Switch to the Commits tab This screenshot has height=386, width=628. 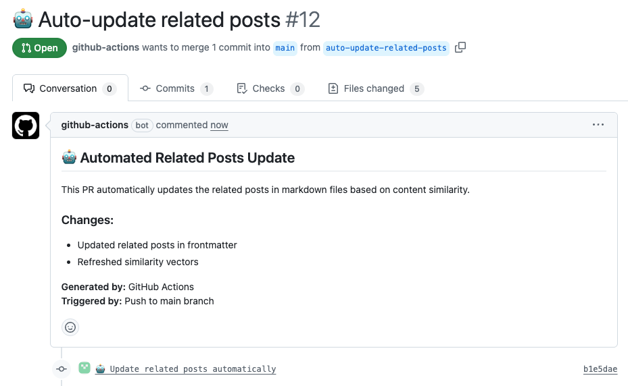pyautogui.click(x=176, y=88)
